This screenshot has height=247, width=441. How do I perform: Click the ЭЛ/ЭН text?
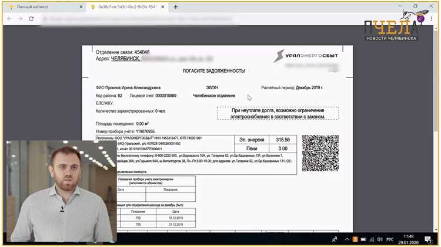212,87
